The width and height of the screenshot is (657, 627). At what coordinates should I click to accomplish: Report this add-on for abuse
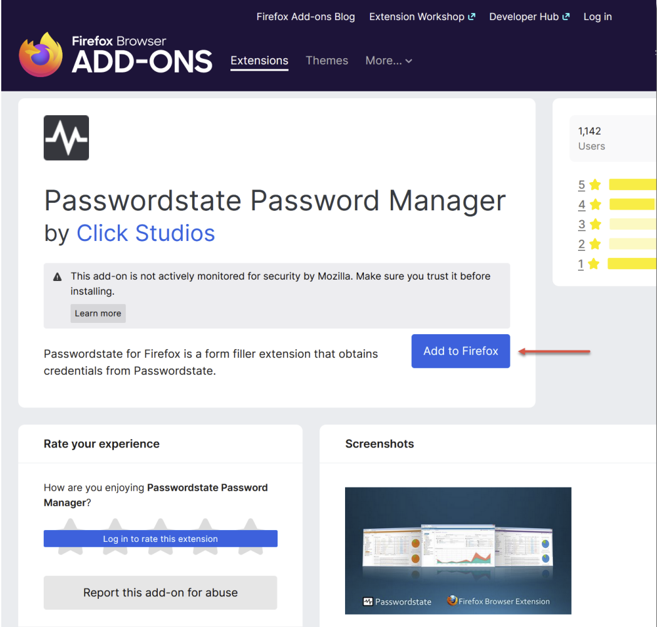click(160, 593)
